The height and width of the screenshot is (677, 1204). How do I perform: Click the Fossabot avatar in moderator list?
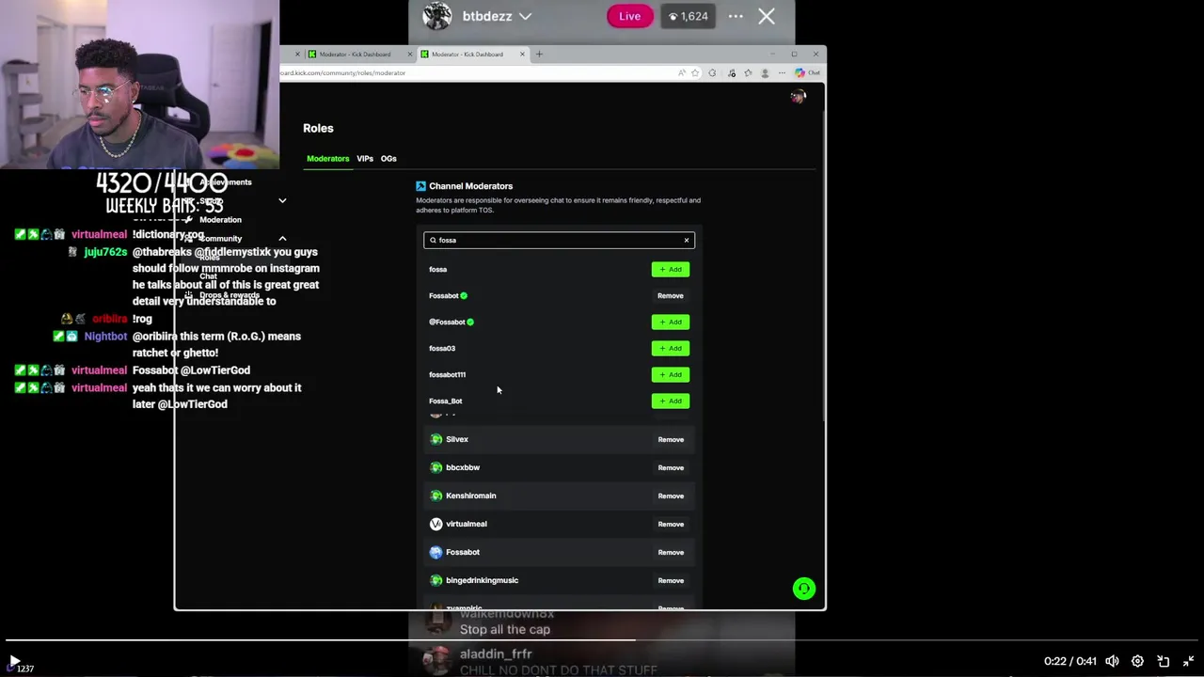436,552
